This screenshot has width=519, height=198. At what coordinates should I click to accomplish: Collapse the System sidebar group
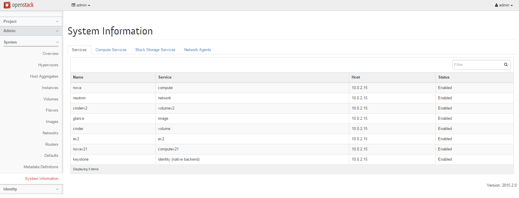point(31,42)
